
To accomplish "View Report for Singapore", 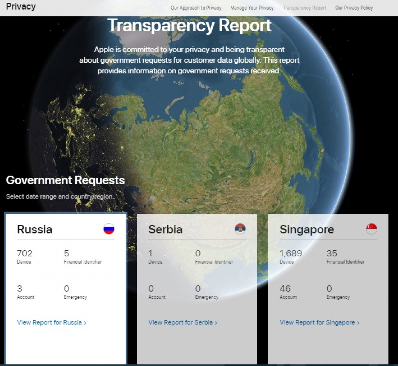I will (x=319, y=323).
